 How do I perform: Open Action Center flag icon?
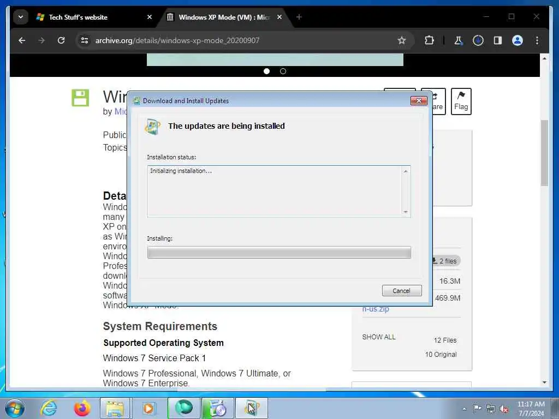477,408
